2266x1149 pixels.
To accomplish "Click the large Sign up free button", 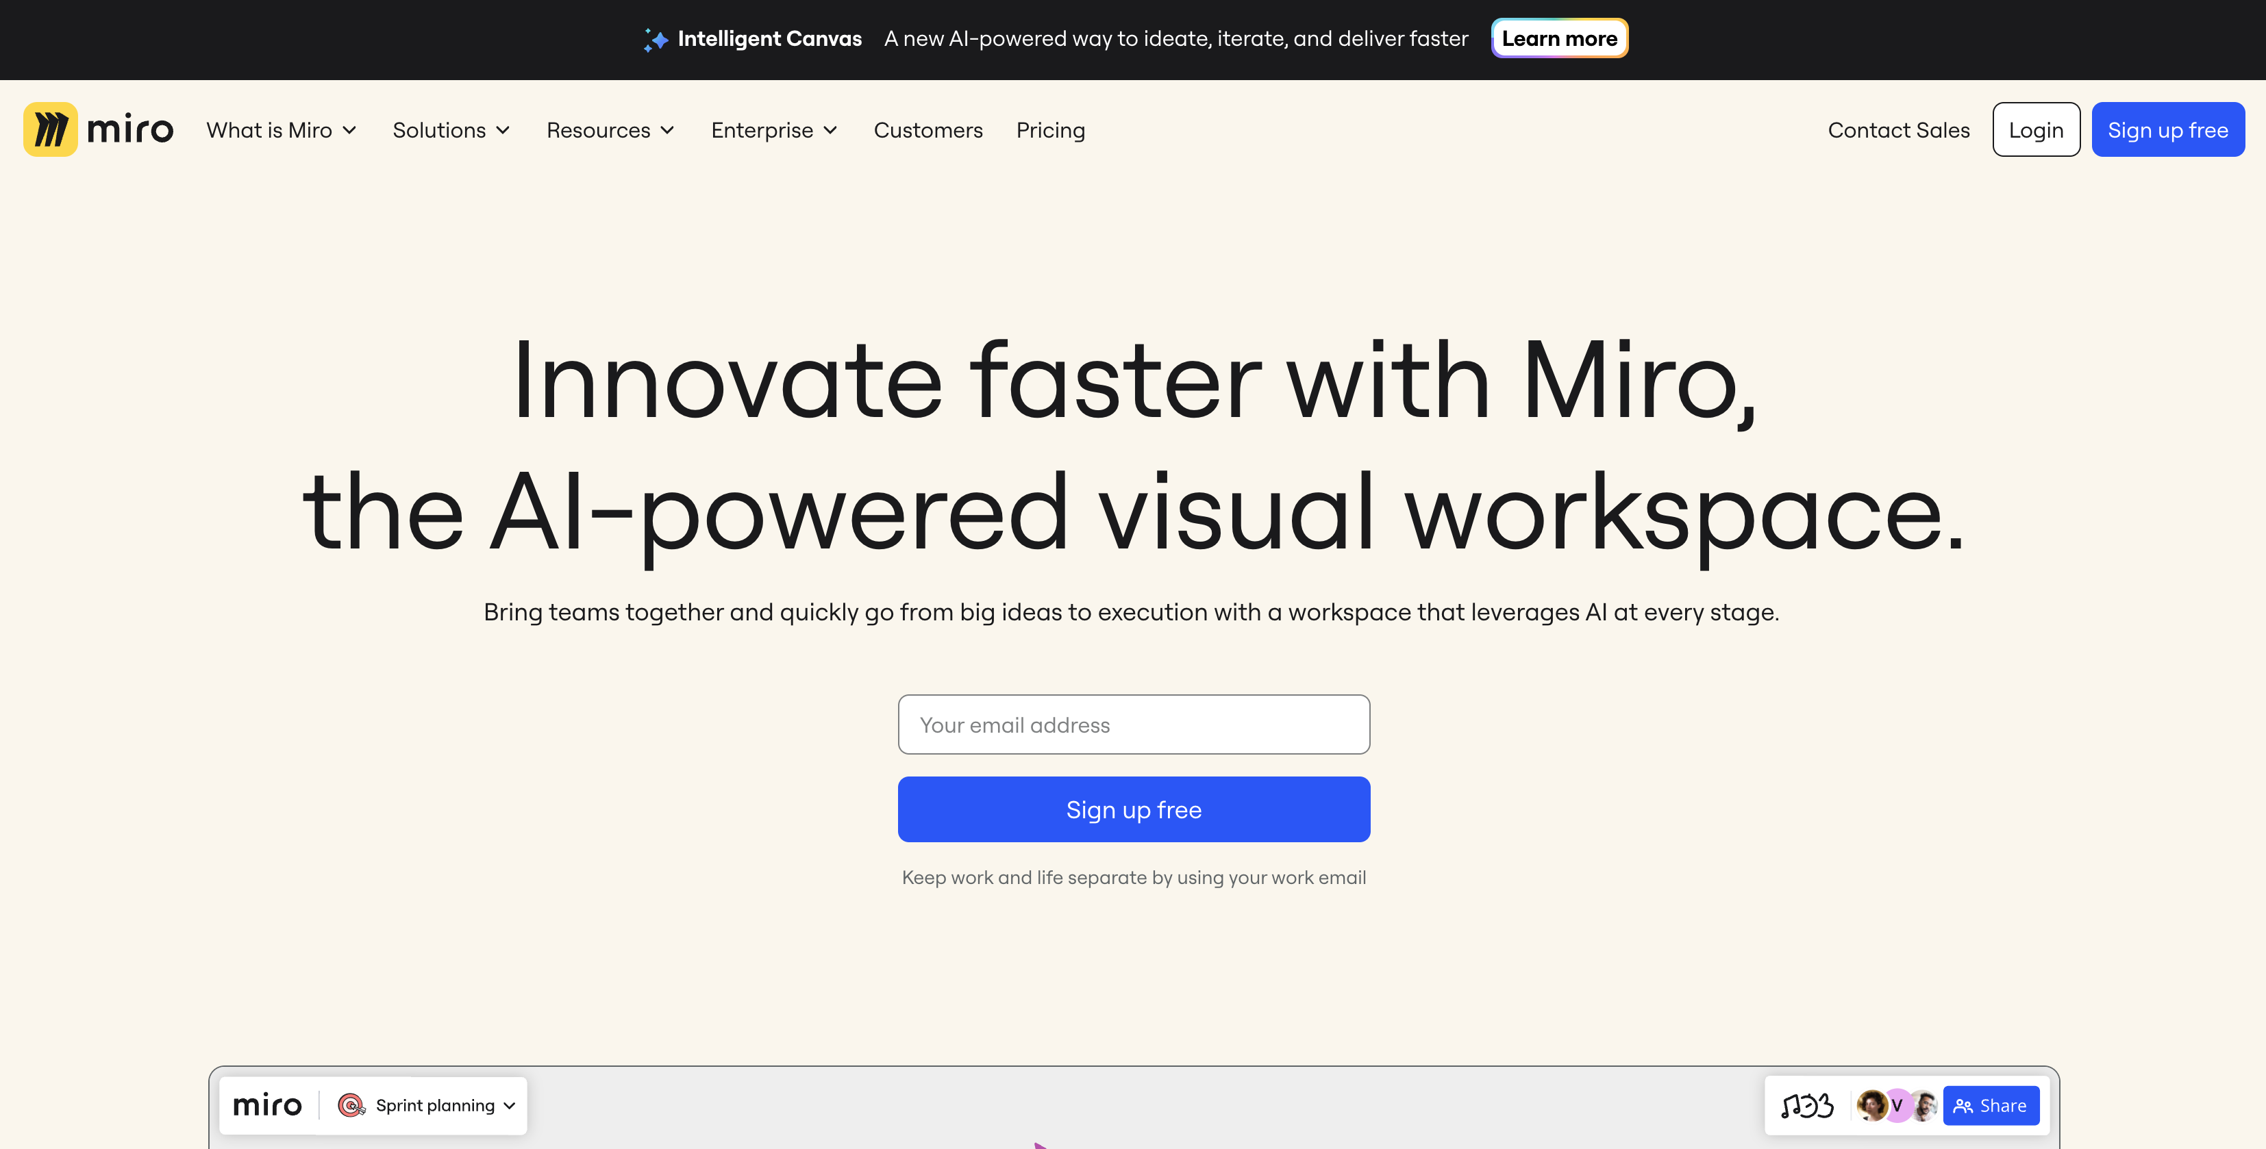I will [1133, 809].
